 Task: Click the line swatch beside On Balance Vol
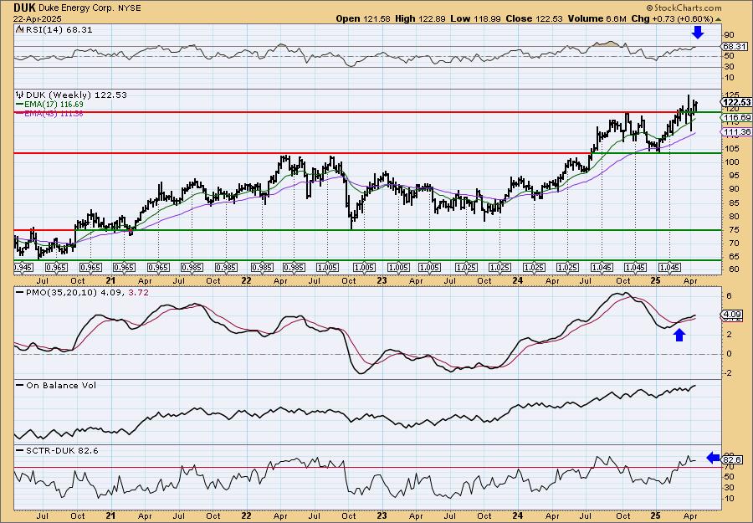point(19,385)
